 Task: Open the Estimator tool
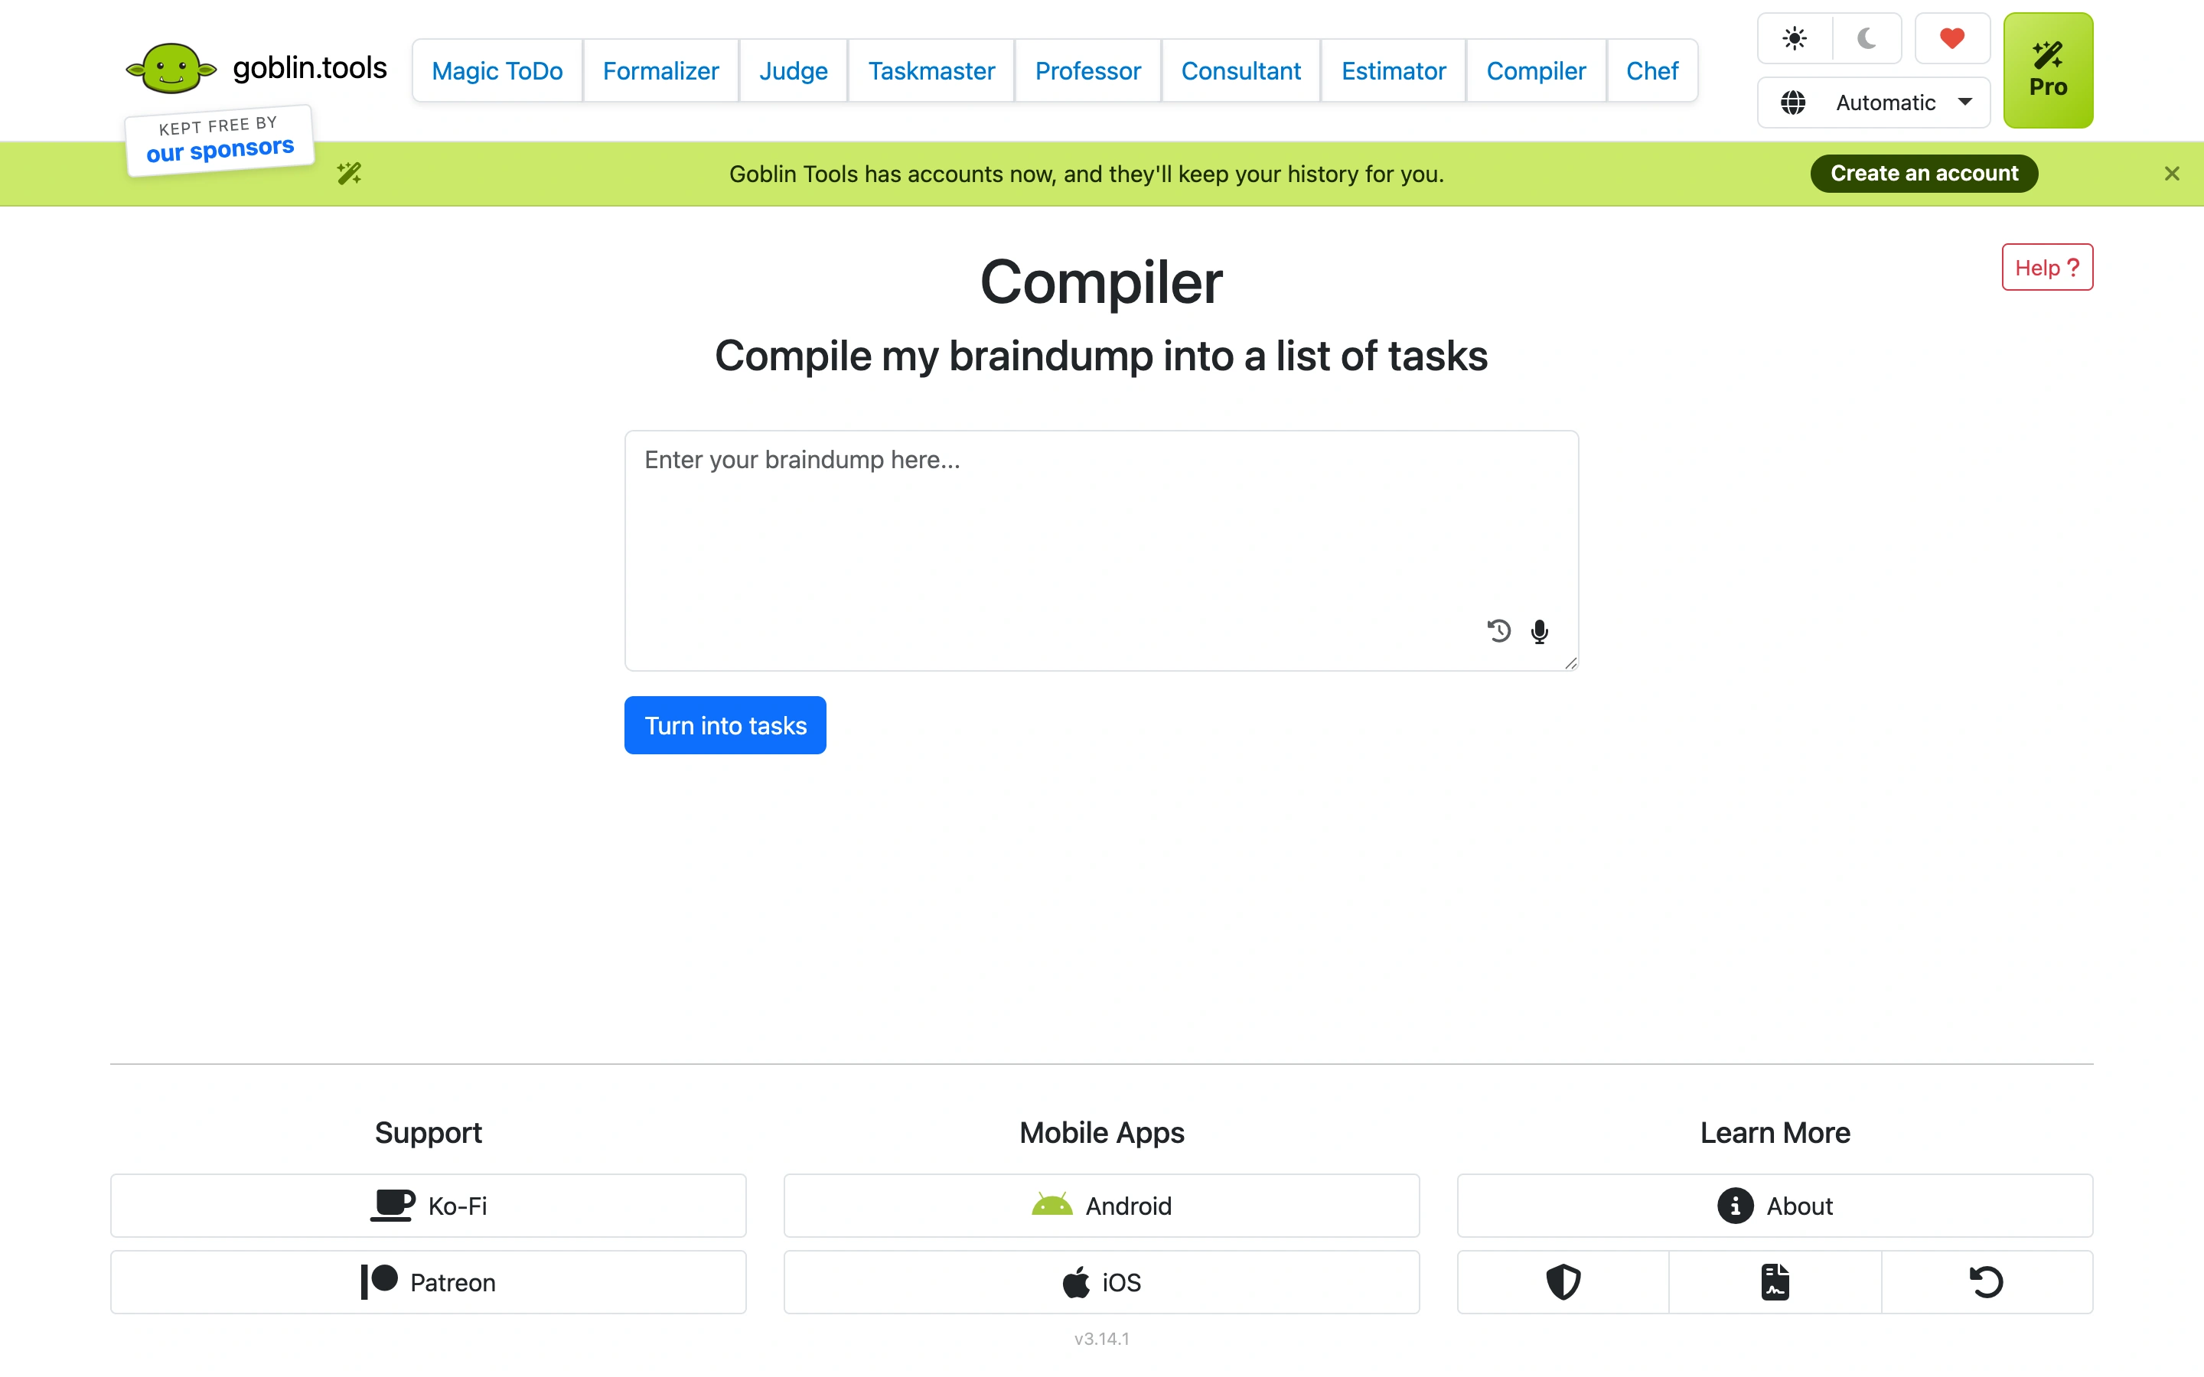[1394, 70]
